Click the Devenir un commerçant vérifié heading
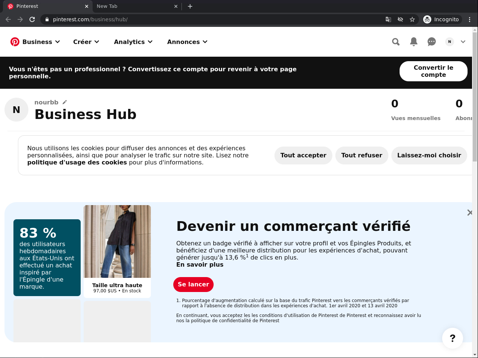478x358 pixels. pos(293,226)
